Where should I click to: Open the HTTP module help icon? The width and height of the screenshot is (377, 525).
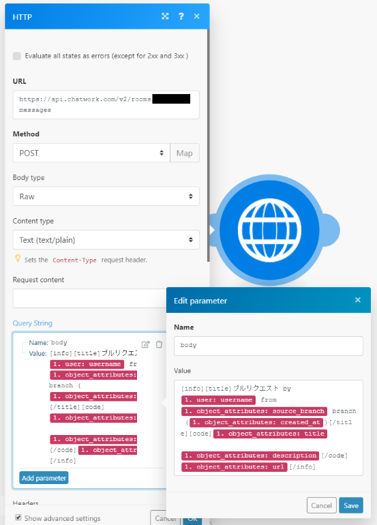(x=181, y=16)
